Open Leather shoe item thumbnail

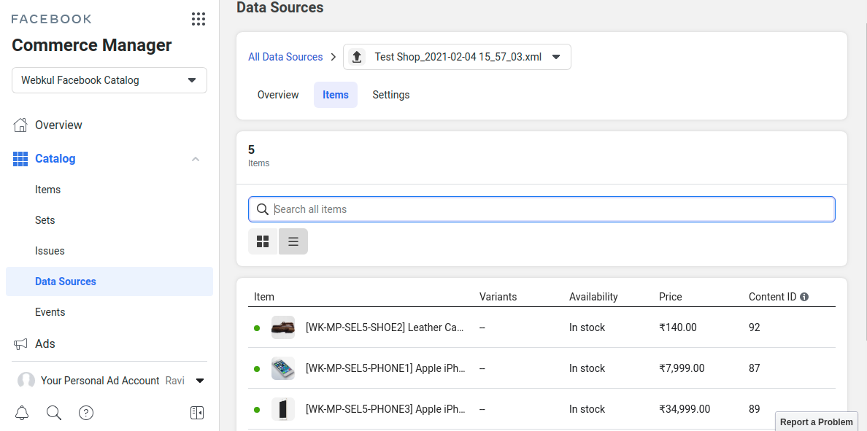[x=283, y=327]
